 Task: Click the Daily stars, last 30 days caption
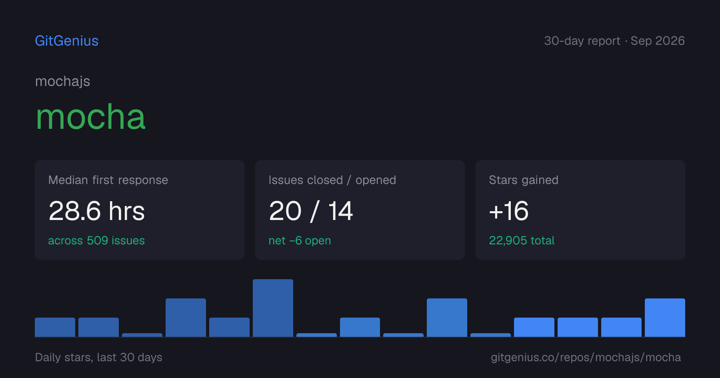pyautogui.click(x=99, y=357)
